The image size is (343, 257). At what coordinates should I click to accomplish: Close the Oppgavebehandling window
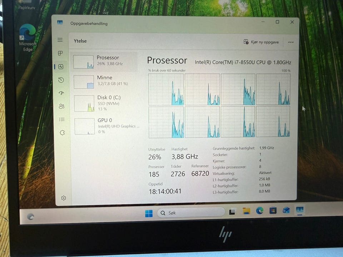[292, 22]
